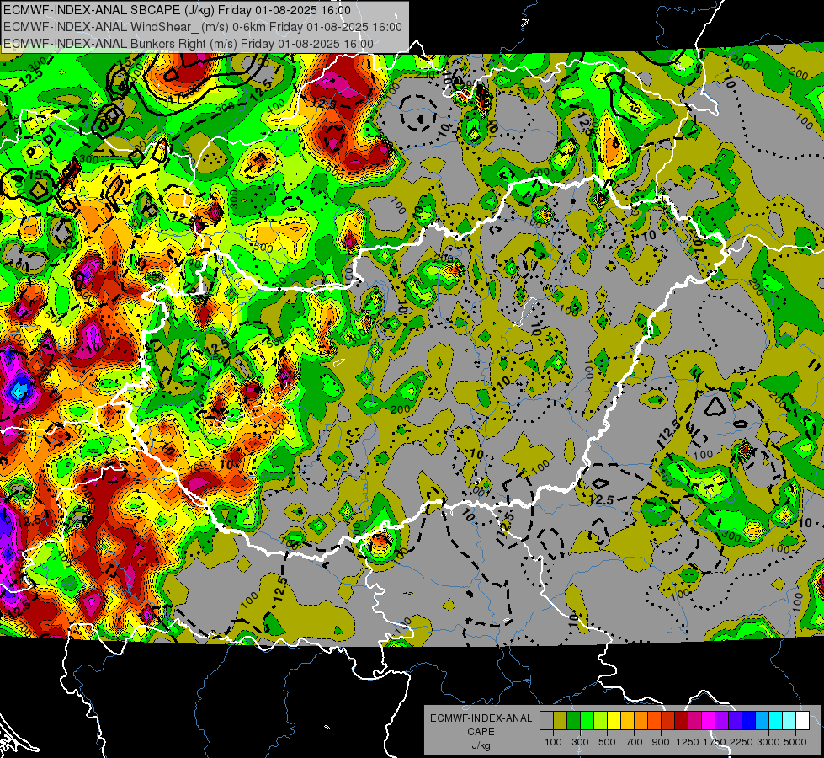Click the Bunkers Right (m/s) title line
This screenshot has height=758, width=824.
point(189,44)
